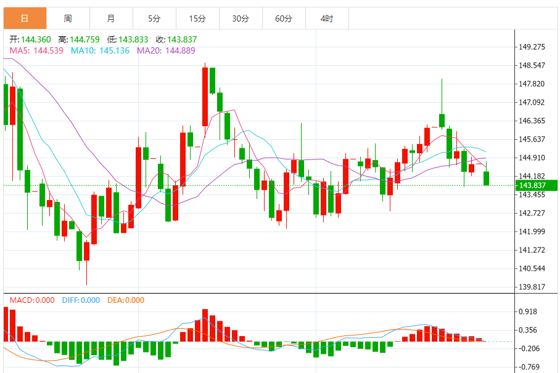Select the 日 daily chart tab

click(x=25, y=18)
